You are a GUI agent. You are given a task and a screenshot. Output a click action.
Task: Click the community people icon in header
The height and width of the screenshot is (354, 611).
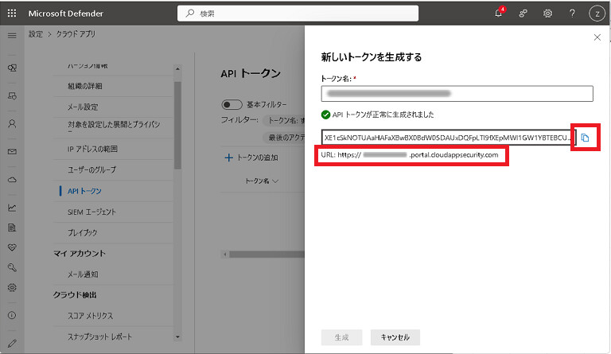(523, 14)
